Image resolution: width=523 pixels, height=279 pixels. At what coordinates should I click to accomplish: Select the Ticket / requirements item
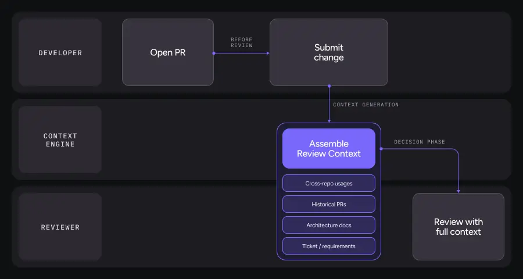click(328, 246)
